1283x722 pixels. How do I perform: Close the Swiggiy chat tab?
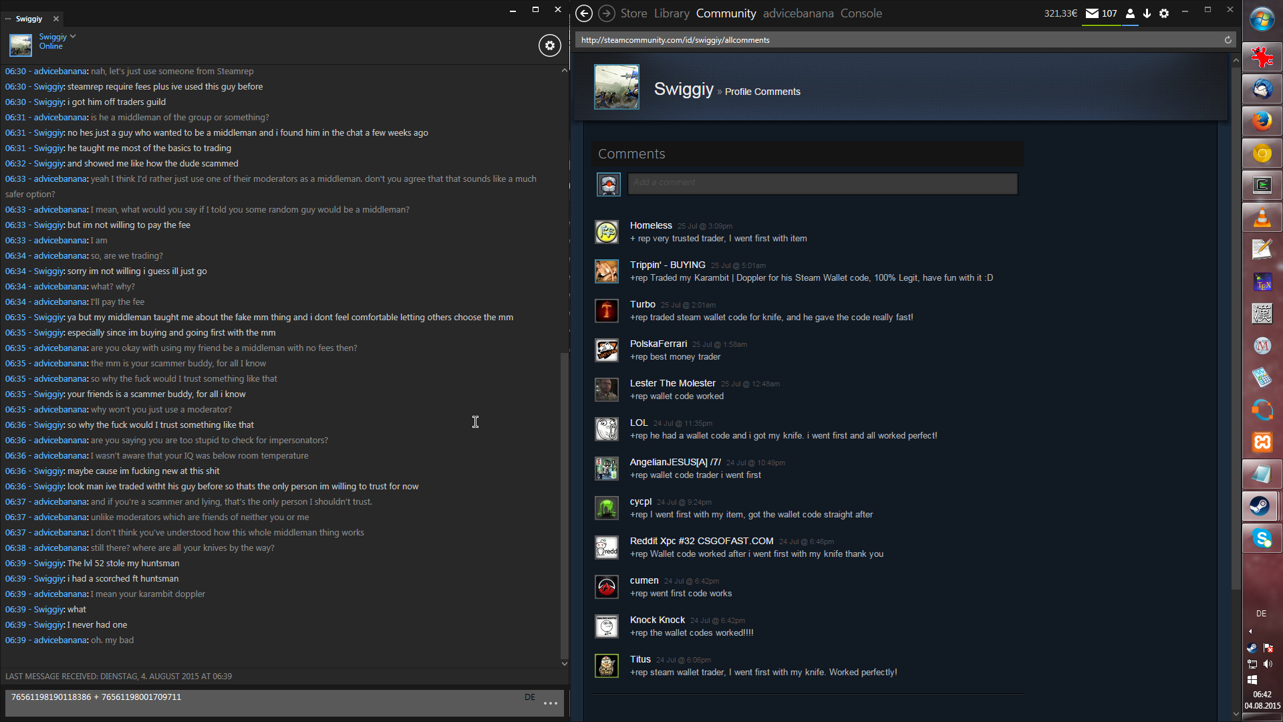(x=56, y=19)
